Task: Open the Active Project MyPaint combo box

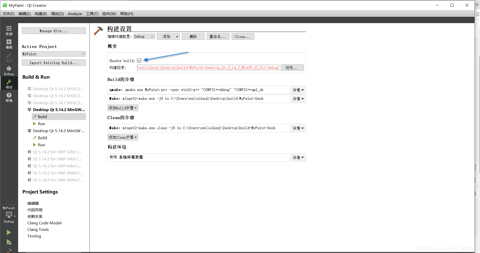Action: 54,54
